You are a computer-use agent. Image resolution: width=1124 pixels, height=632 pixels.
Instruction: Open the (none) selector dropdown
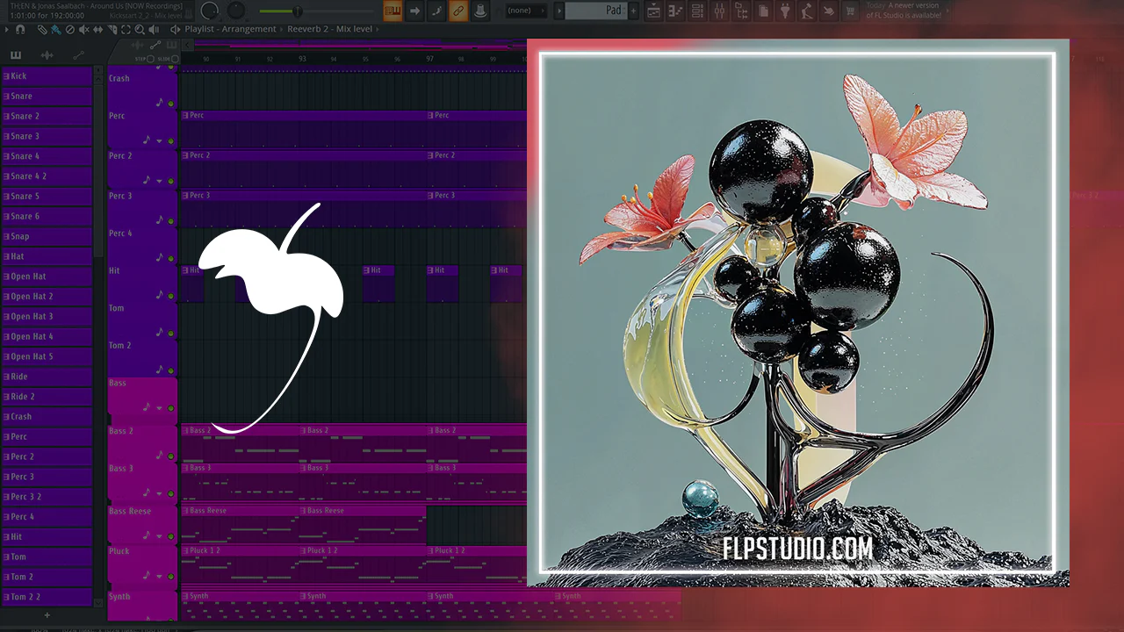525,11
